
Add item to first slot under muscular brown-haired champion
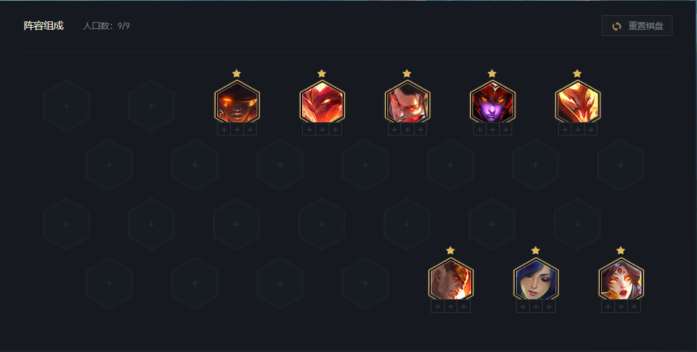[x=438, y=306]
